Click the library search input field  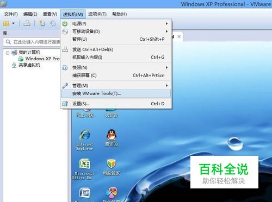click(x=32, y=42)
